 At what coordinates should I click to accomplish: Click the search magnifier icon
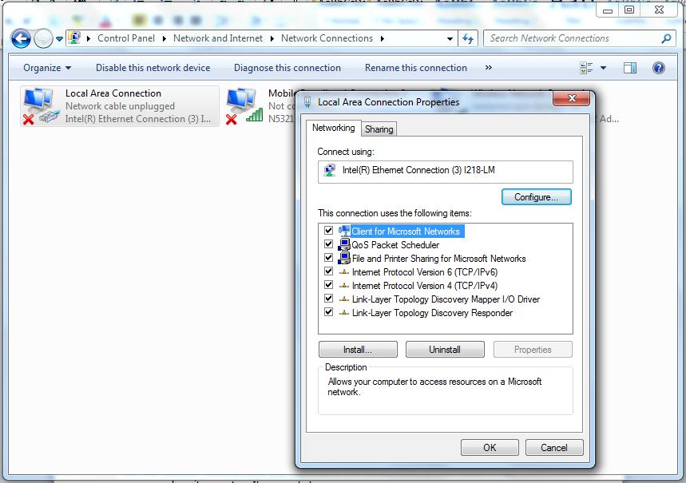(666, 38)
